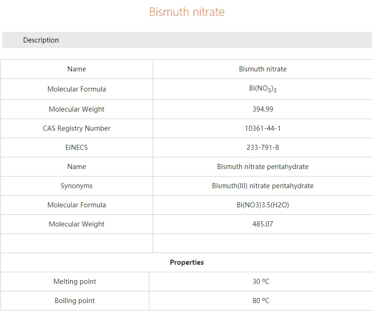
Task: Click the Synonyms label cell
Action: [77, 186]
